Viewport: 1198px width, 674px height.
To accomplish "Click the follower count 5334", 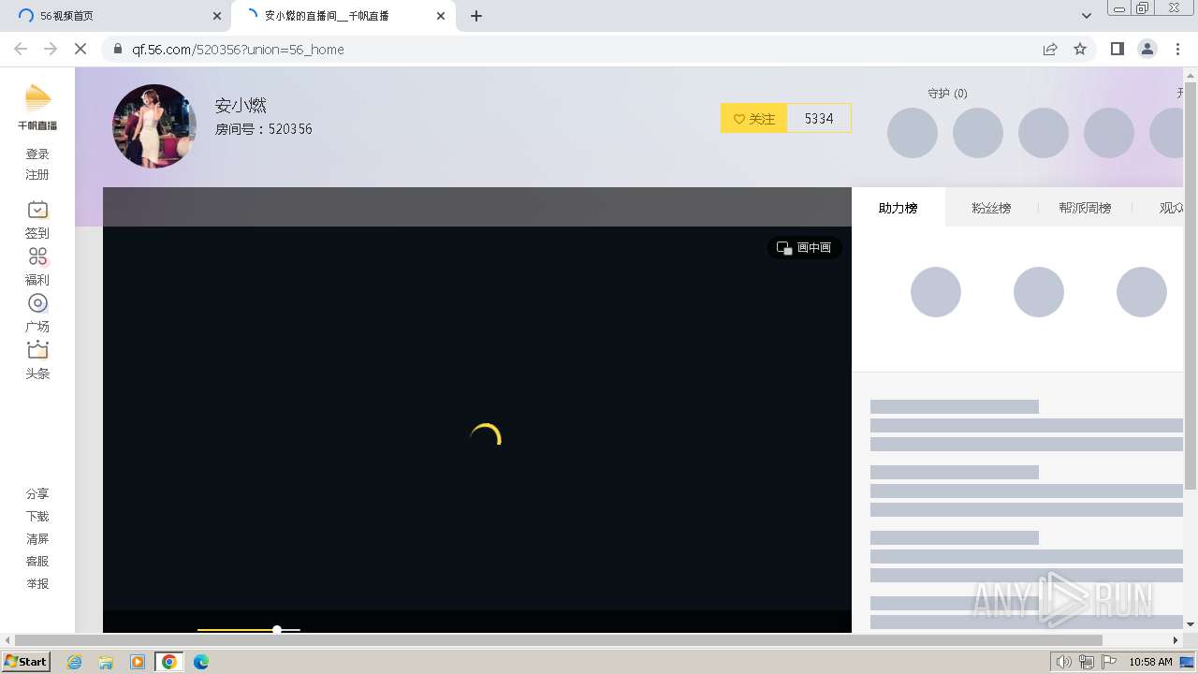I will 819,119.
